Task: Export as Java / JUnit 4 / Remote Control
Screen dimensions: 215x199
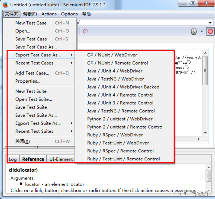Action: [125, 95]
